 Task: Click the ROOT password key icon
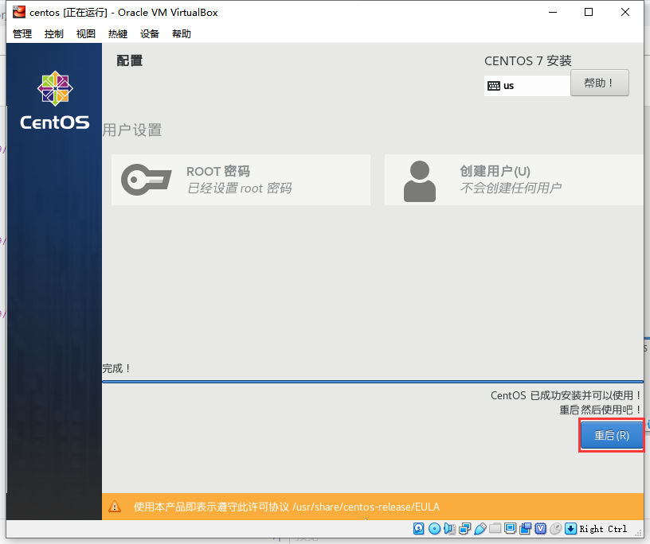pos(146,180)
